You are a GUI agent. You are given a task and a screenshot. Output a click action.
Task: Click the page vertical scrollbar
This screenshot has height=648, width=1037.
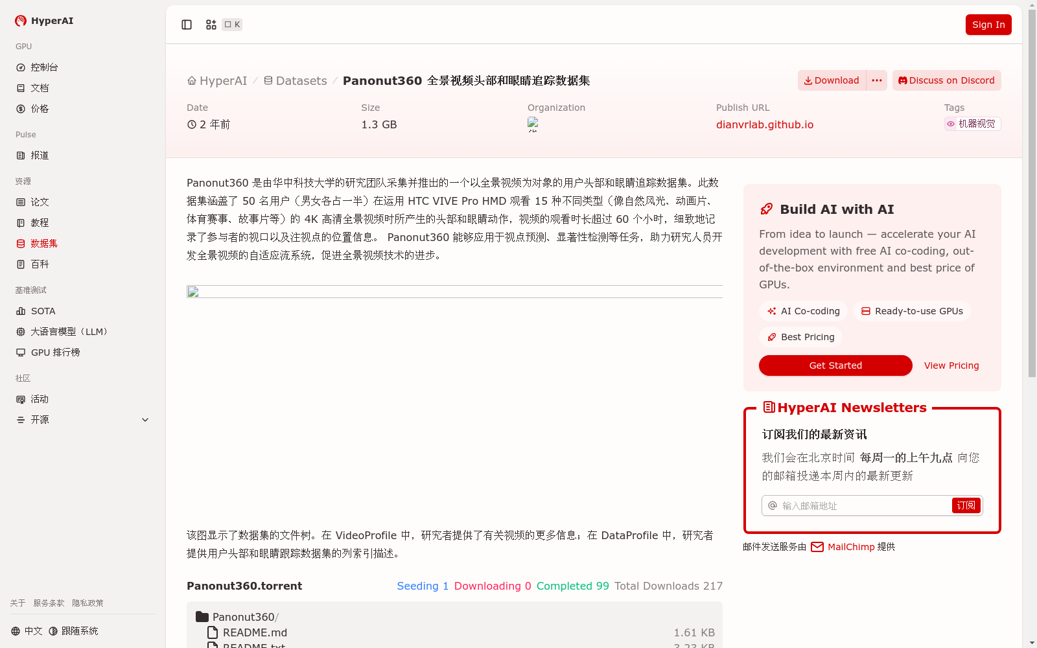click(1032, 194)
